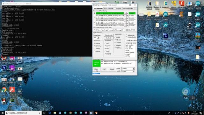Select FASTRD SPI mode

(x=108, y=54)
